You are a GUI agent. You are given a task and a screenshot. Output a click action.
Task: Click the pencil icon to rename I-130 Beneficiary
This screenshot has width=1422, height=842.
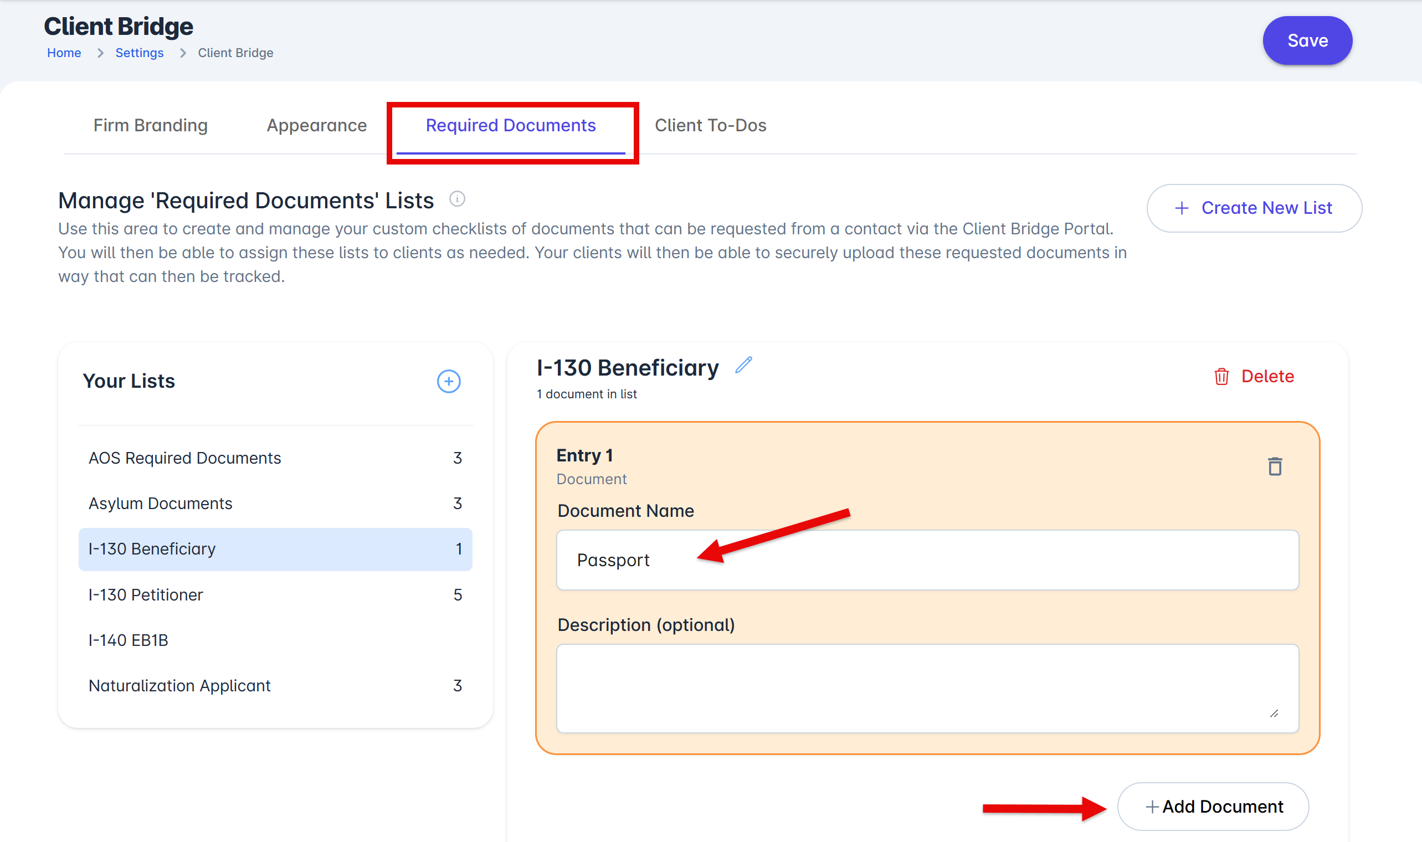pos(743,366)
